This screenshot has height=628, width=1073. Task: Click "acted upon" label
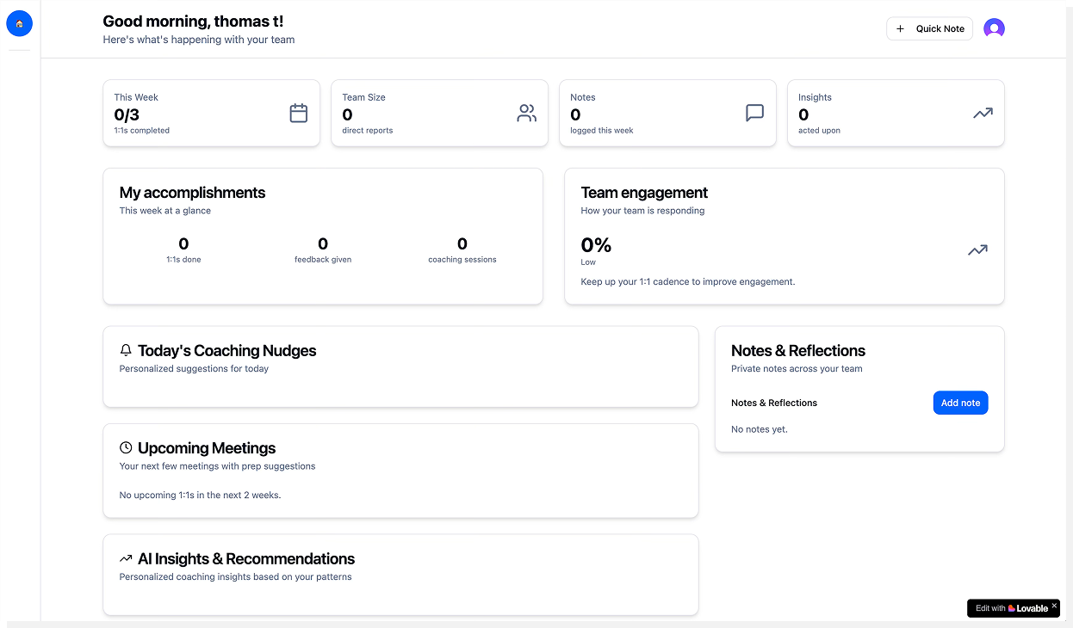pyautogui.click(x=819, y=131)
